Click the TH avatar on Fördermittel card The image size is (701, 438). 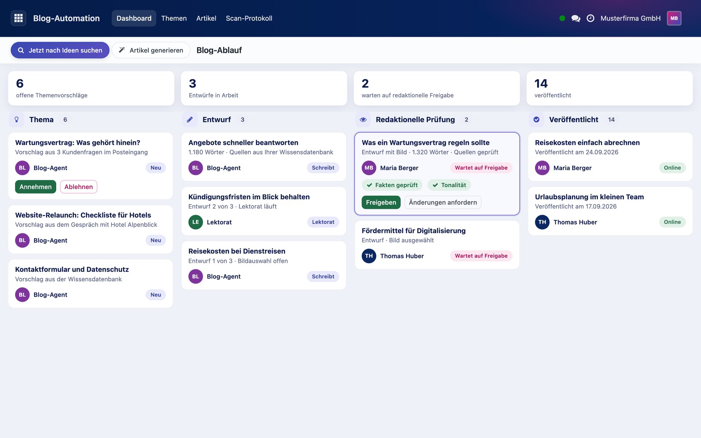pos(369,256)
